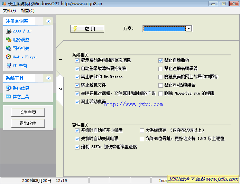Toggle 禁止转储和 Dr.Watson checkbox

pyautogui.click(x=77, y=77)
